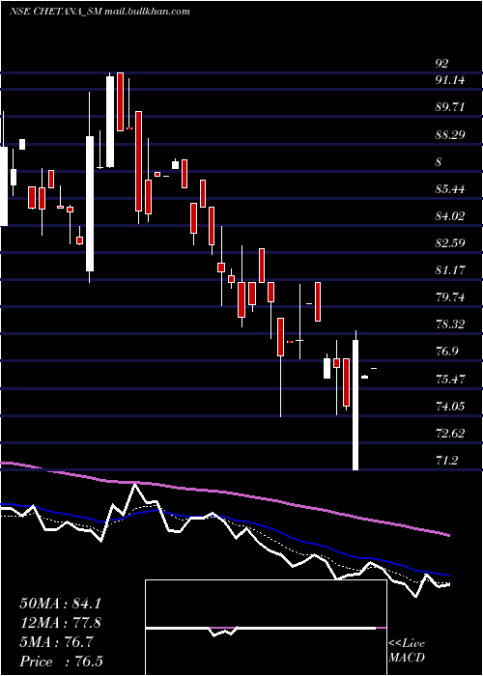This screenshot has height=676, width=483.
Task: Click the 79.74 price axis label
Action: [x=450, y=297]
